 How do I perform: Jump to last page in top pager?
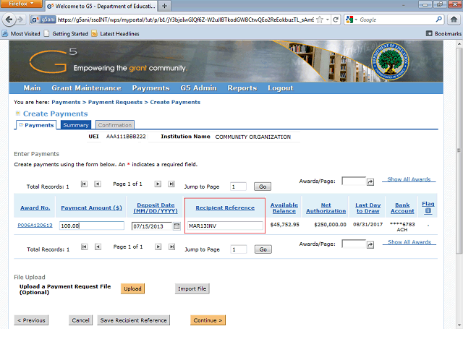171,184
